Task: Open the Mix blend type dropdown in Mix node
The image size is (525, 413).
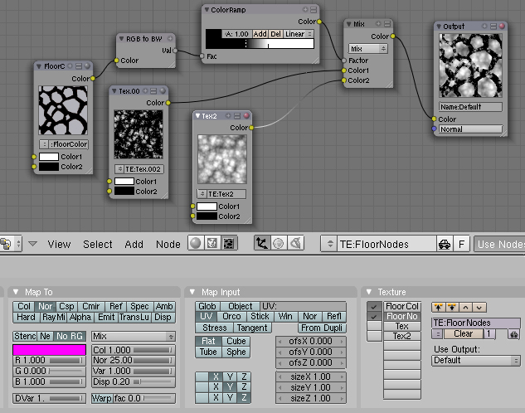Action: (x=368, y=49)
